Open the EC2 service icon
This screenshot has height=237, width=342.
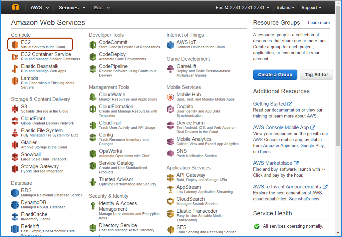(x=15, y=45)
